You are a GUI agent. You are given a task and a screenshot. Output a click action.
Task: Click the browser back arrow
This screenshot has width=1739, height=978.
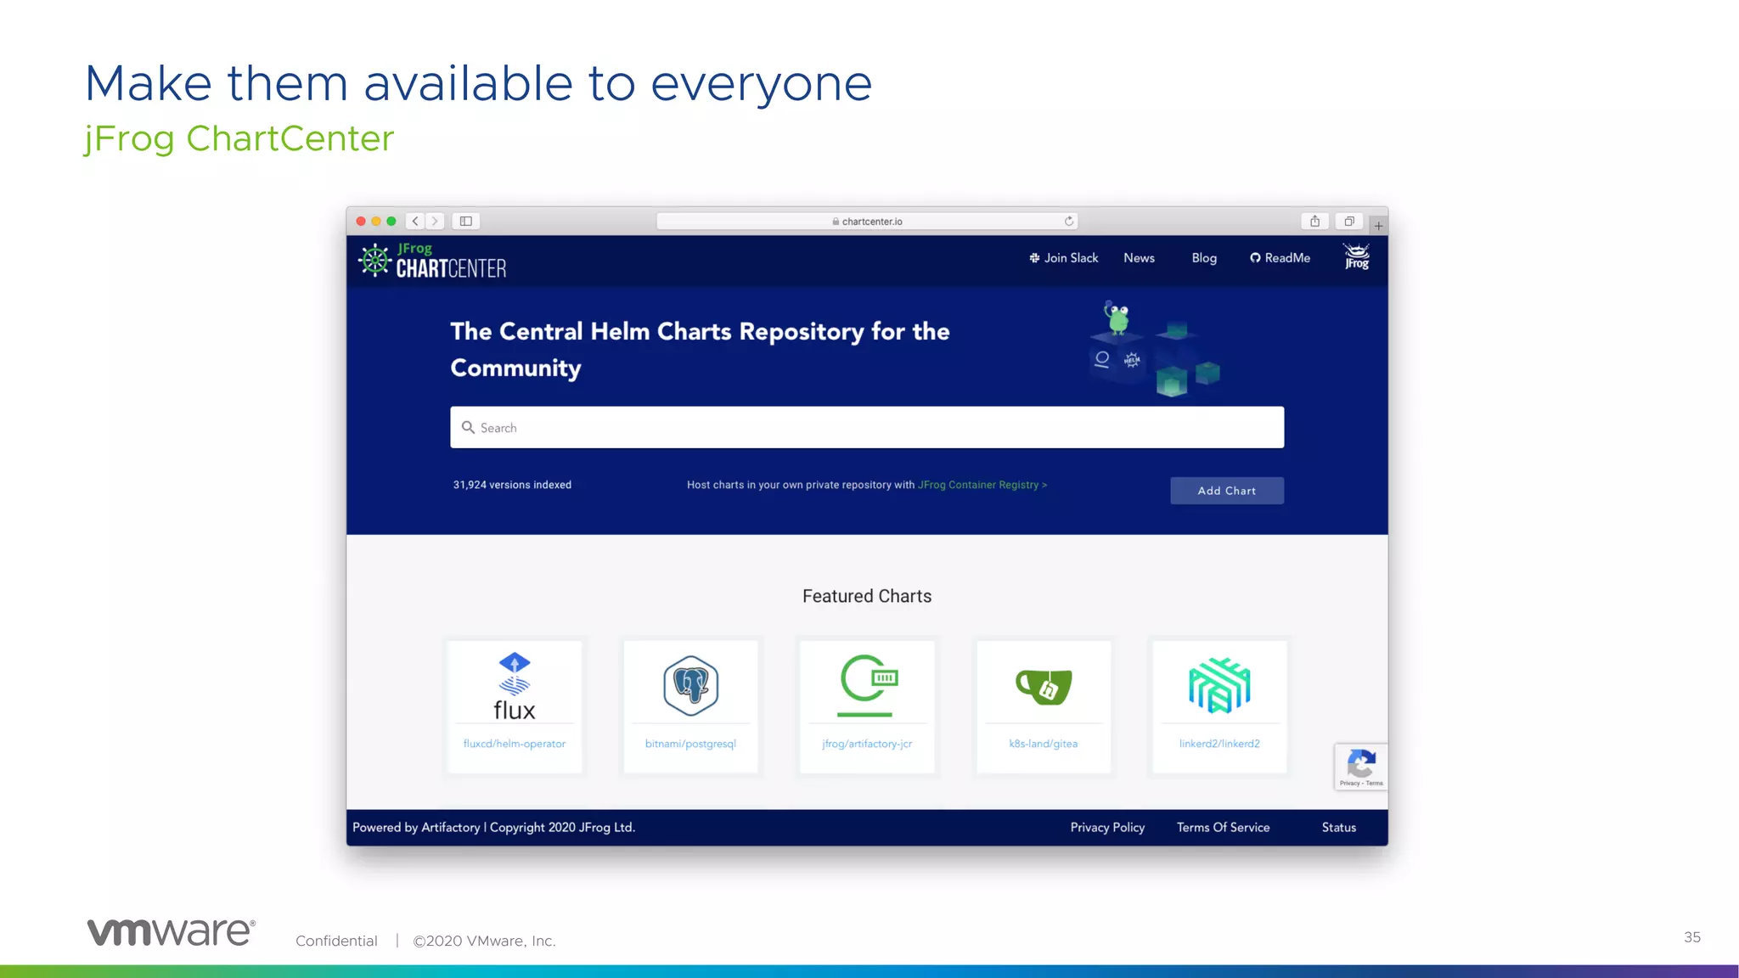tap(415, 221)
